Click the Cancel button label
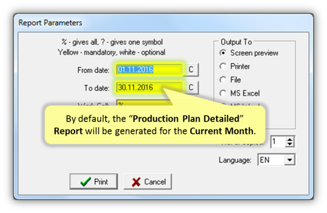 (x=155, y=182)
